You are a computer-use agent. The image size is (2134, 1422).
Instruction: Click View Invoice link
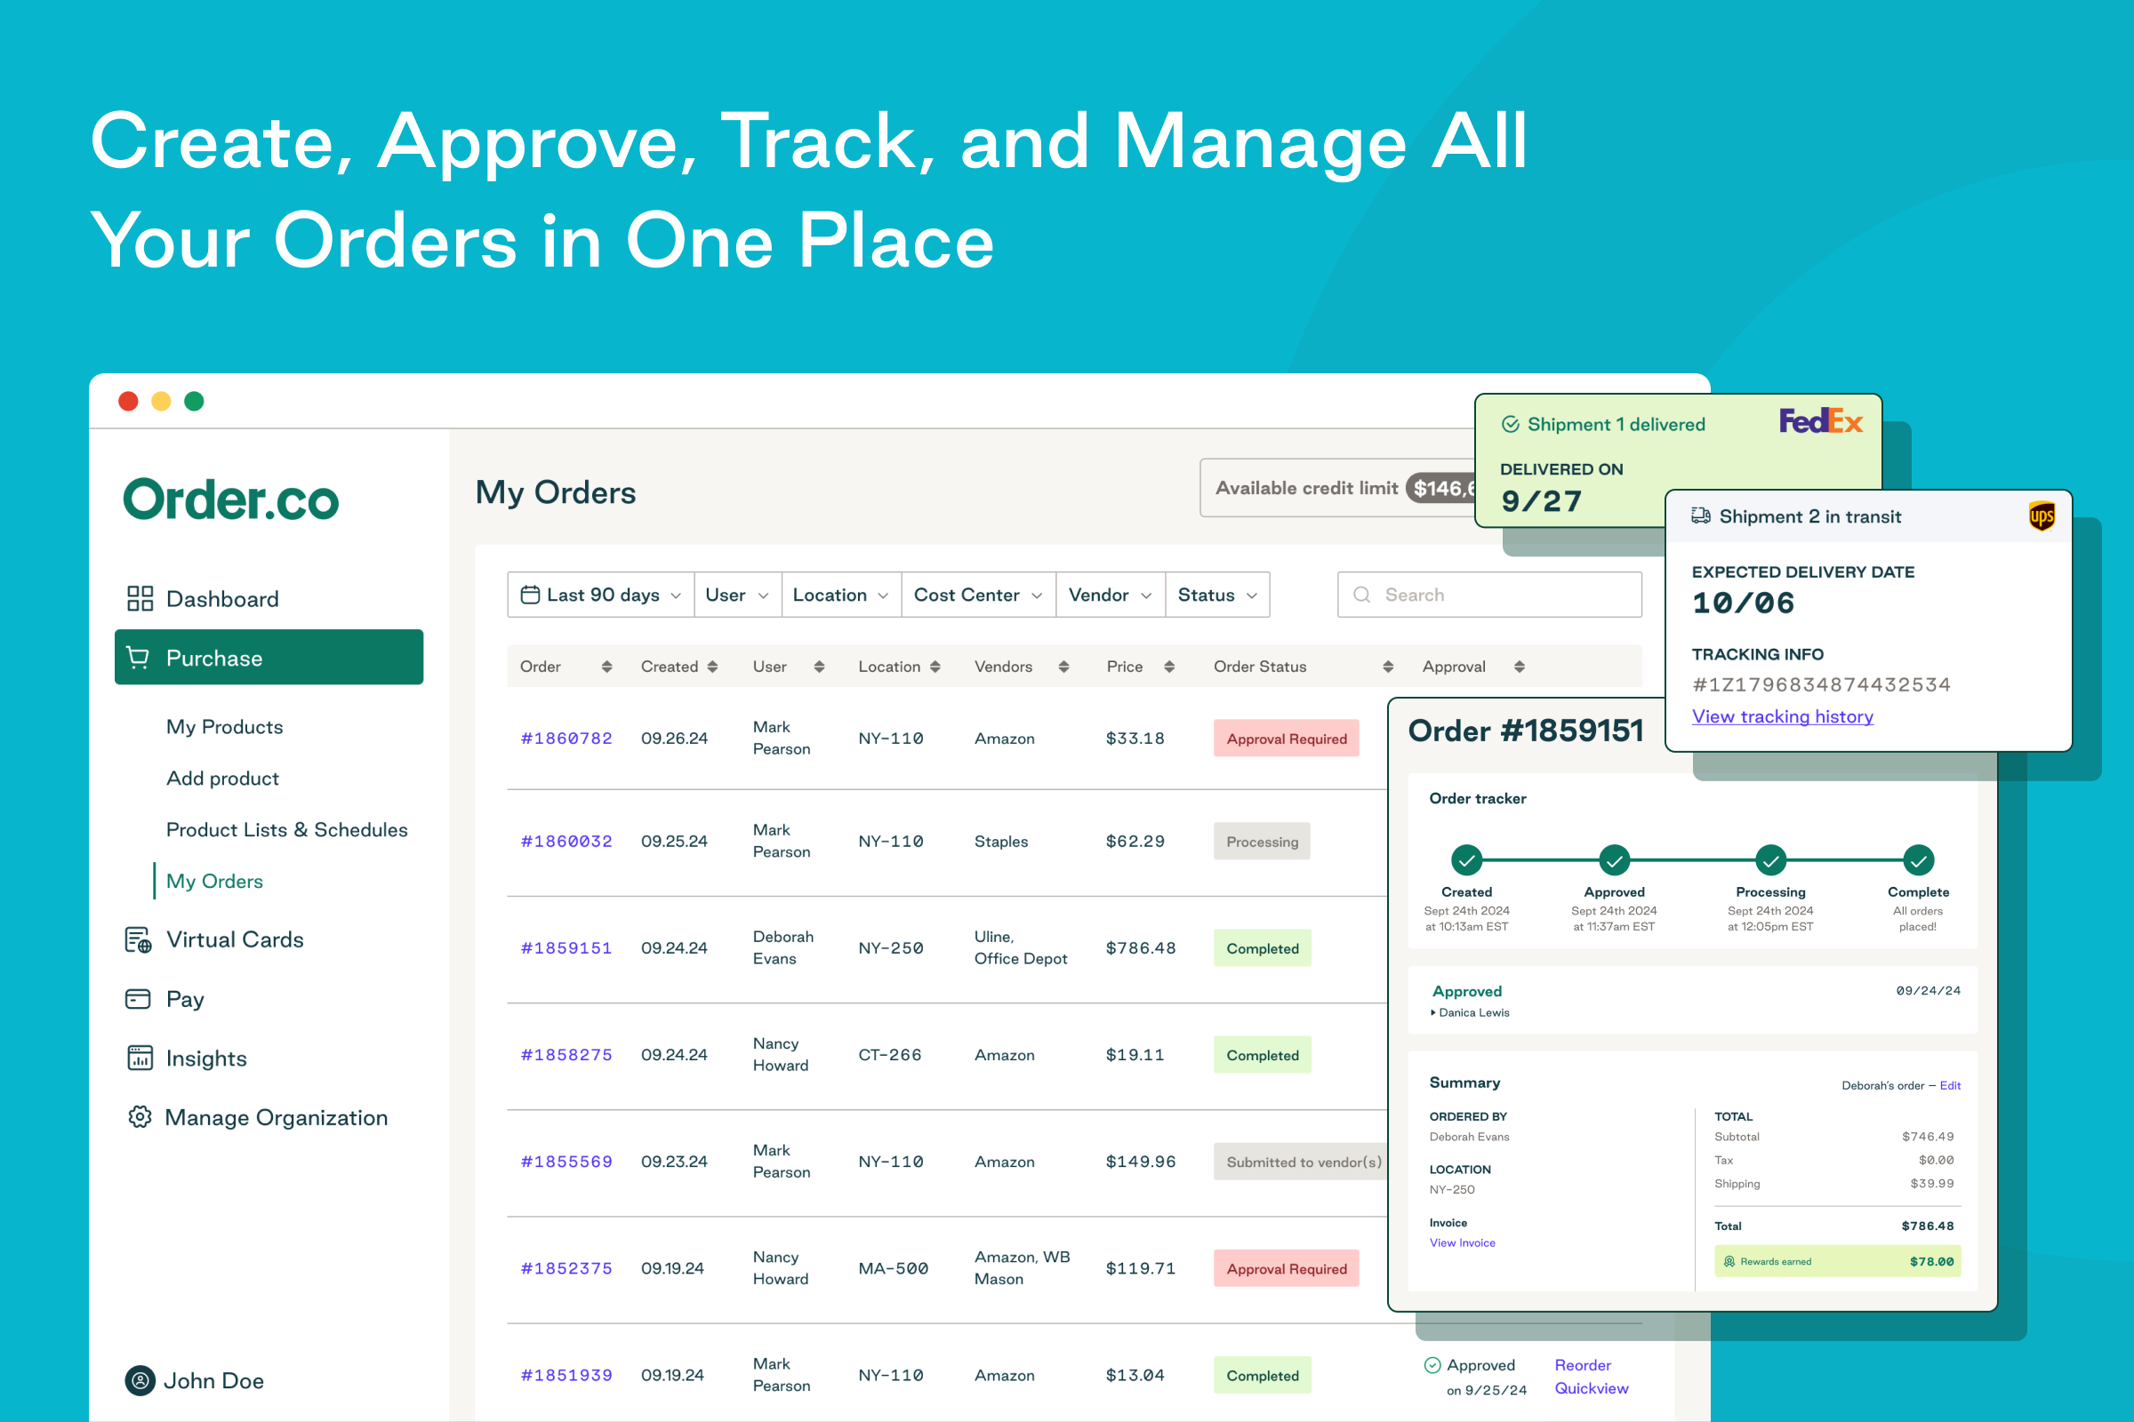pyautogui.click(x=1462, y=1242)
